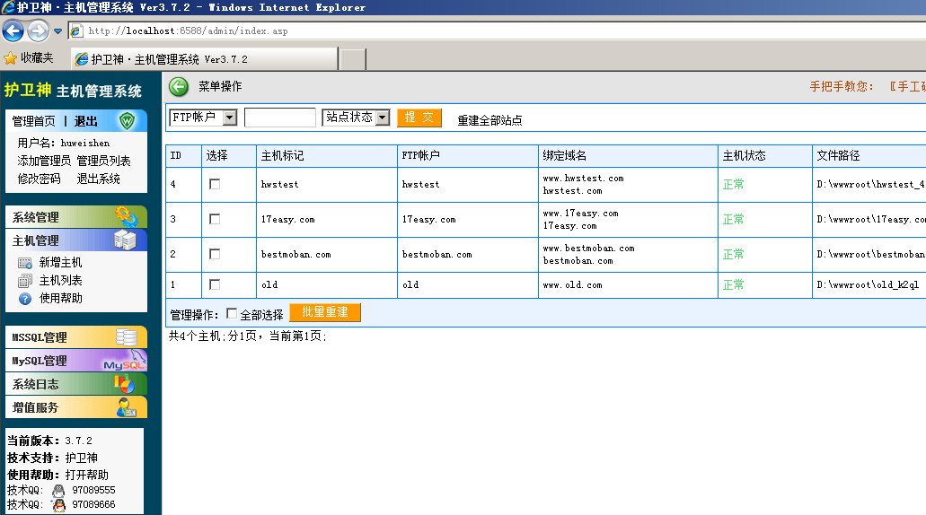The width and height of the screenshot is (926, 515).
Task: Click the 主机列表 icon
Action: (x=25, y=280)
